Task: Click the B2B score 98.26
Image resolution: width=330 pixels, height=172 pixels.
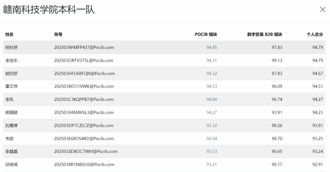Action: tap(277, 126)
